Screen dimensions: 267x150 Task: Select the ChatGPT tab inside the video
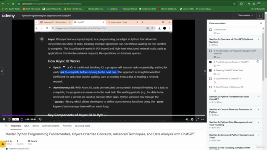[89, 22]
